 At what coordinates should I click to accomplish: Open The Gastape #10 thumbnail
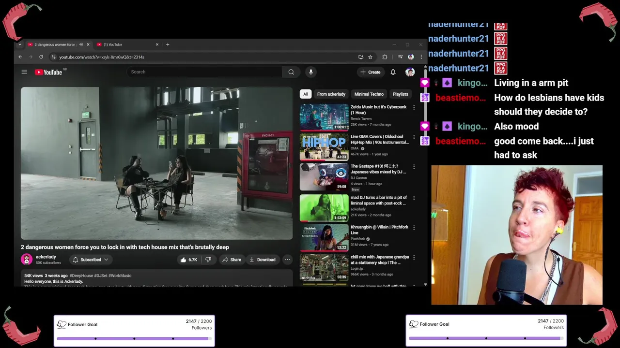(x=324, y=177)
